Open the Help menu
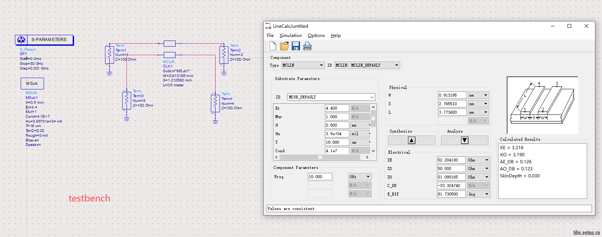 click(x=336, y=36)
